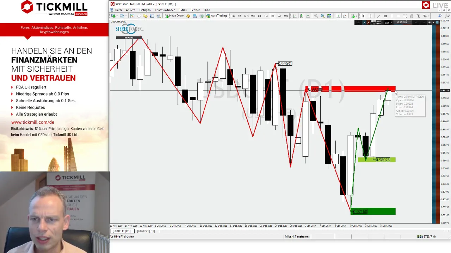Open the Datei menu
Viewport: 451px width, 253px height.
118,10
